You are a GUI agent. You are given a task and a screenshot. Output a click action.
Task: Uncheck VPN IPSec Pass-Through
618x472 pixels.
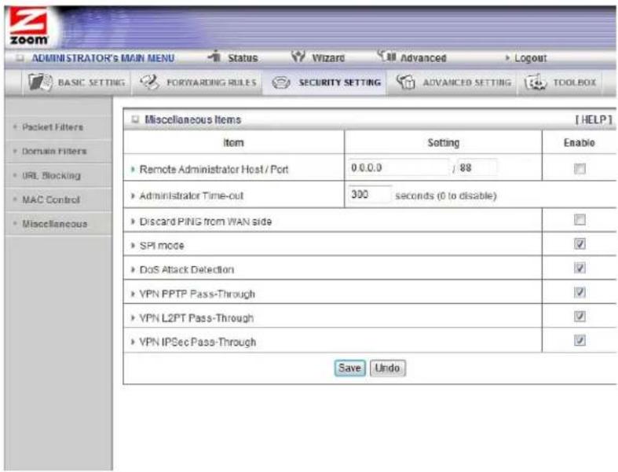pyautogui.click(x=580, y=340)
